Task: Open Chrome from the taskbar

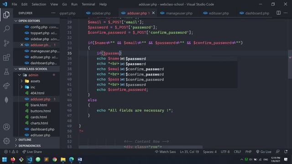Action: coord(55,159)
